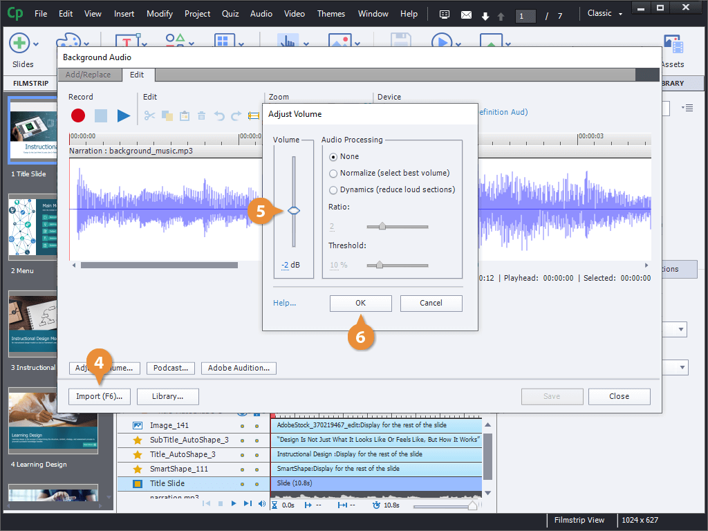Click the scissors Cut icon
708x531 pixels.
(x=149, y=116)
